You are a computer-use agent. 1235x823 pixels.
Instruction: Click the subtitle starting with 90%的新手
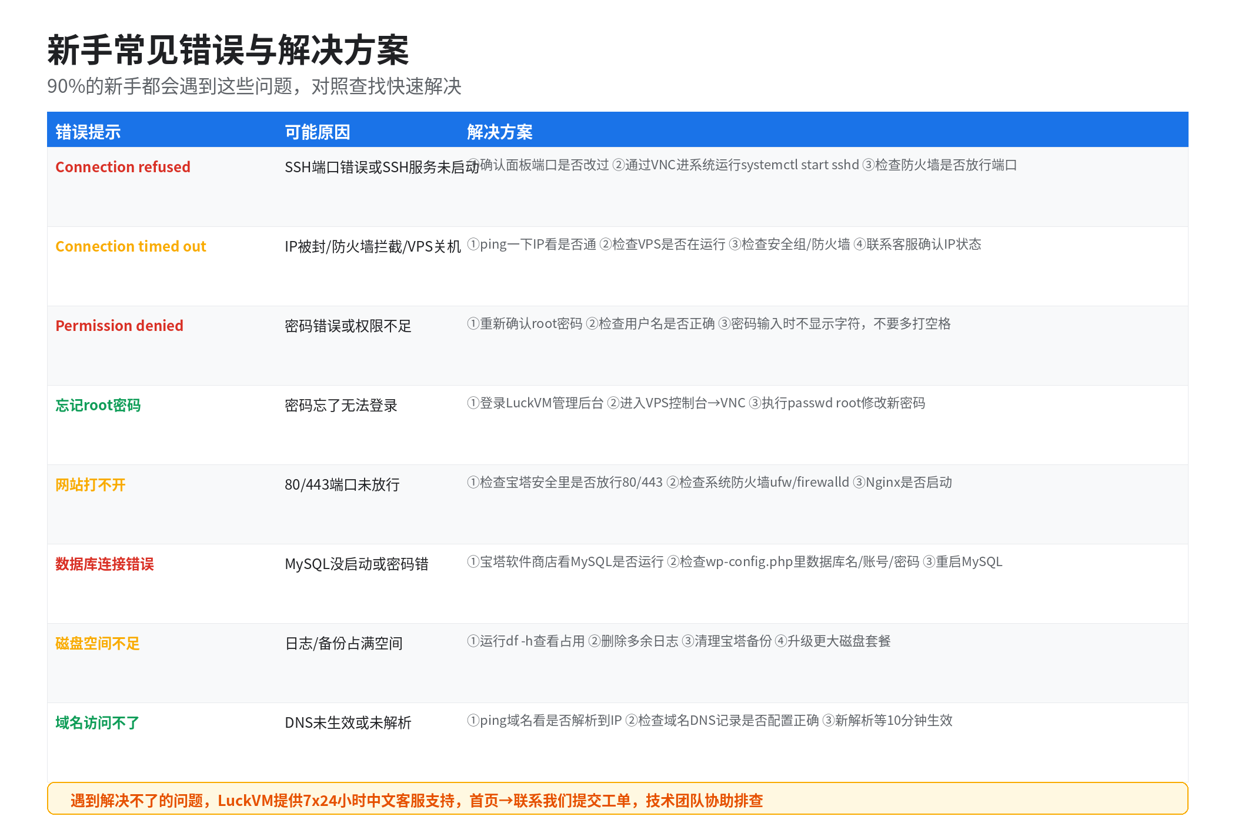254,86
